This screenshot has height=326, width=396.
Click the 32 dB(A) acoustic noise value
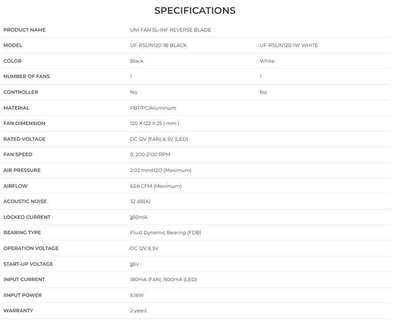click(x=140, y=201)
